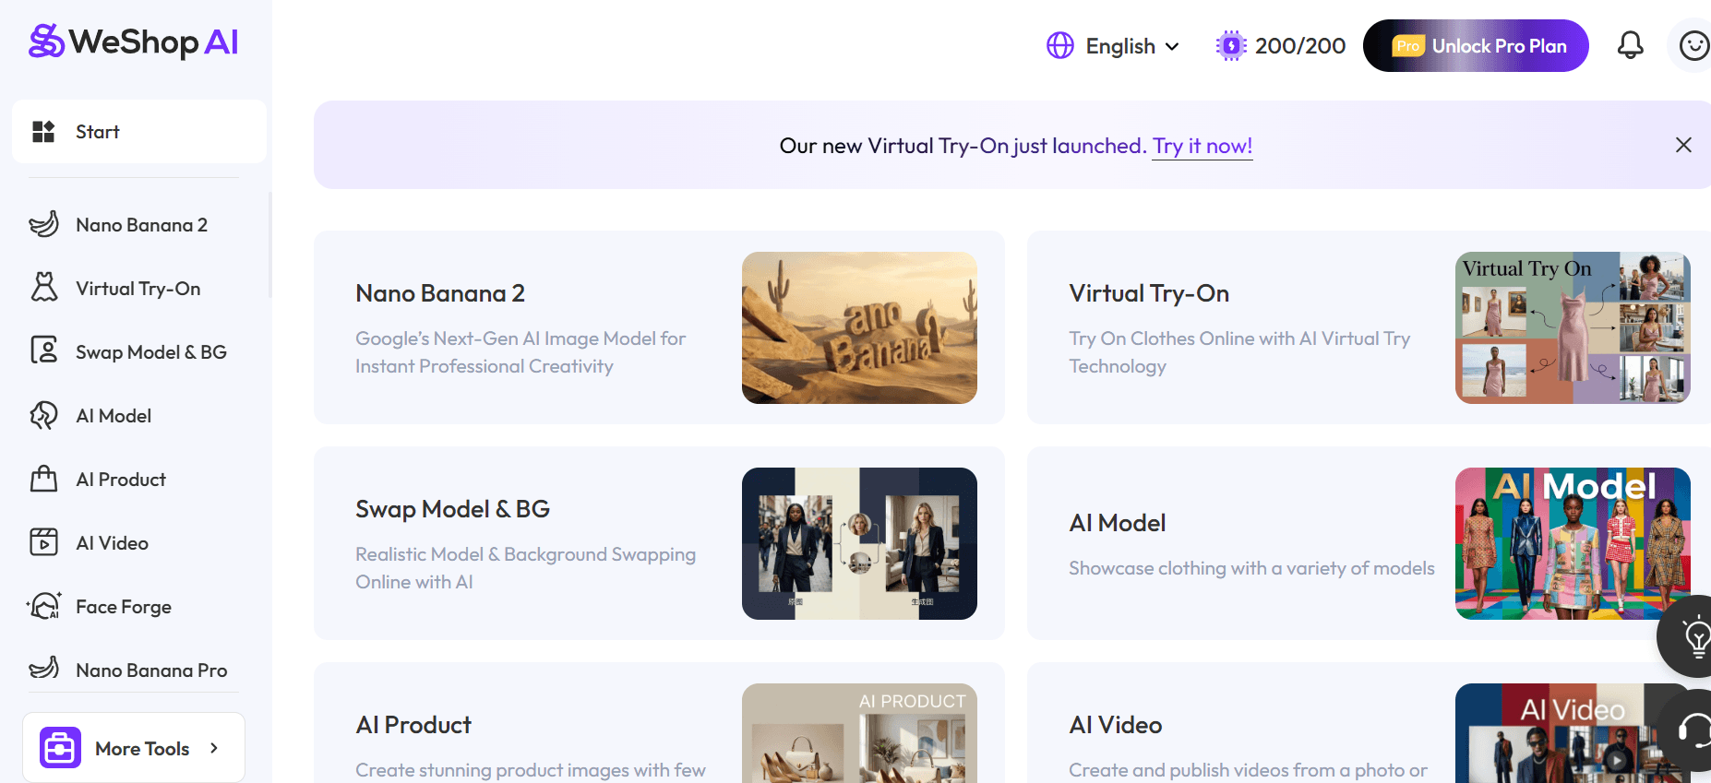This screenshot has width=1711, height=783.
Task: Open the English language dropdown
Action: point(1113,46)
